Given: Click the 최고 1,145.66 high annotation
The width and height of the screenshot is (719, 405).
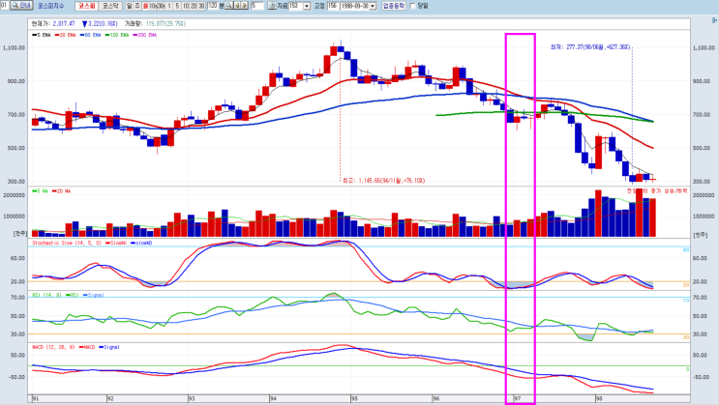Looking at the screenshot, I should 384,181.
